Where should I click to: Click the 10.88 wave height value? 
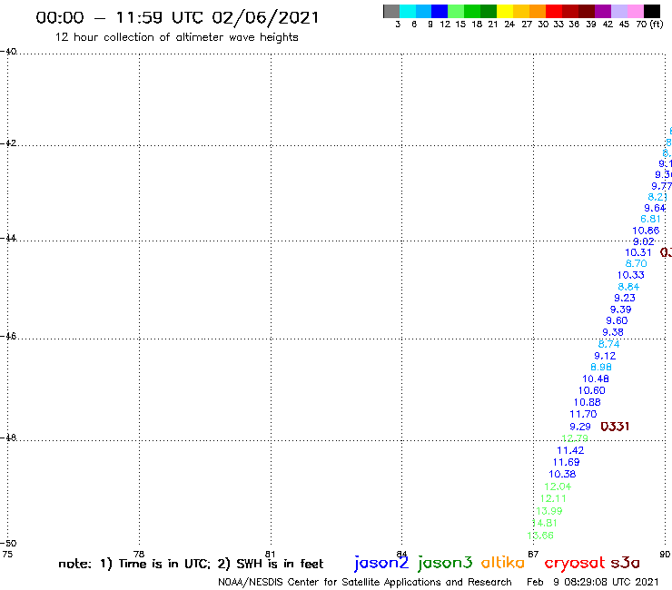[587, 402]
